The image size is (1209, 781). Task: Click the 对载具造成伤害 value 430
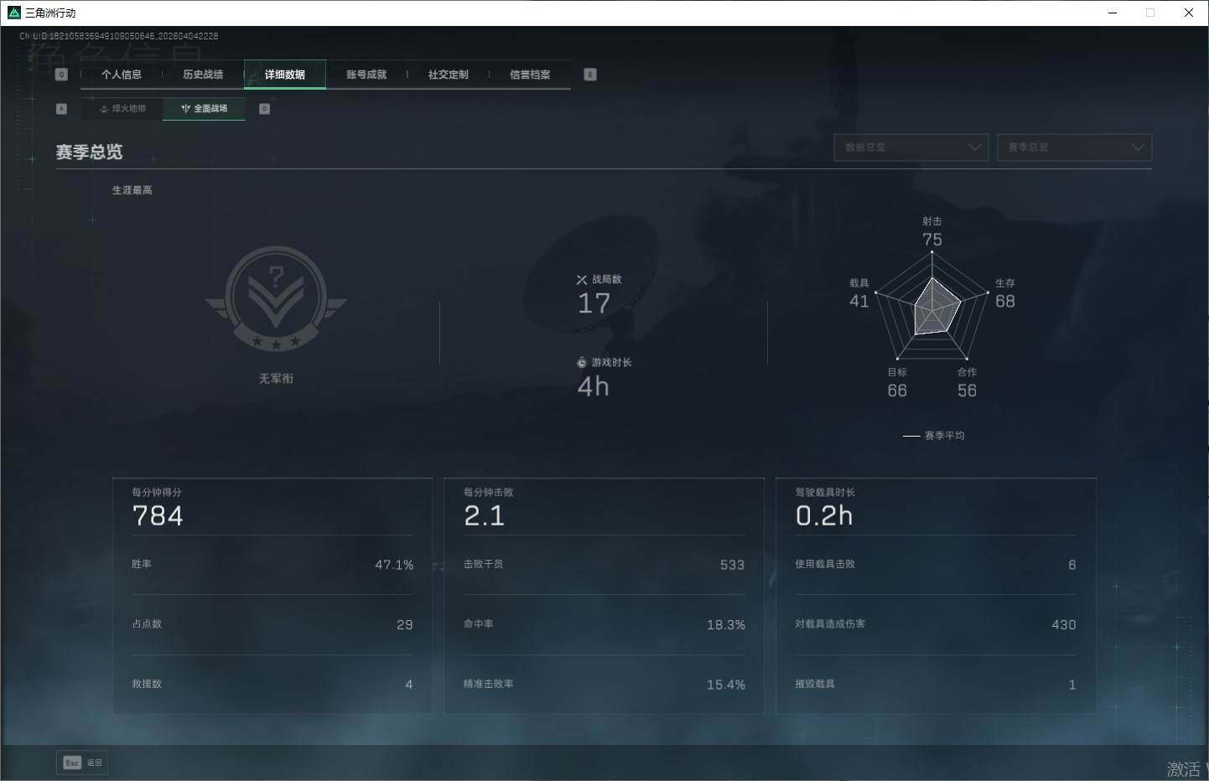point(1064,625)
